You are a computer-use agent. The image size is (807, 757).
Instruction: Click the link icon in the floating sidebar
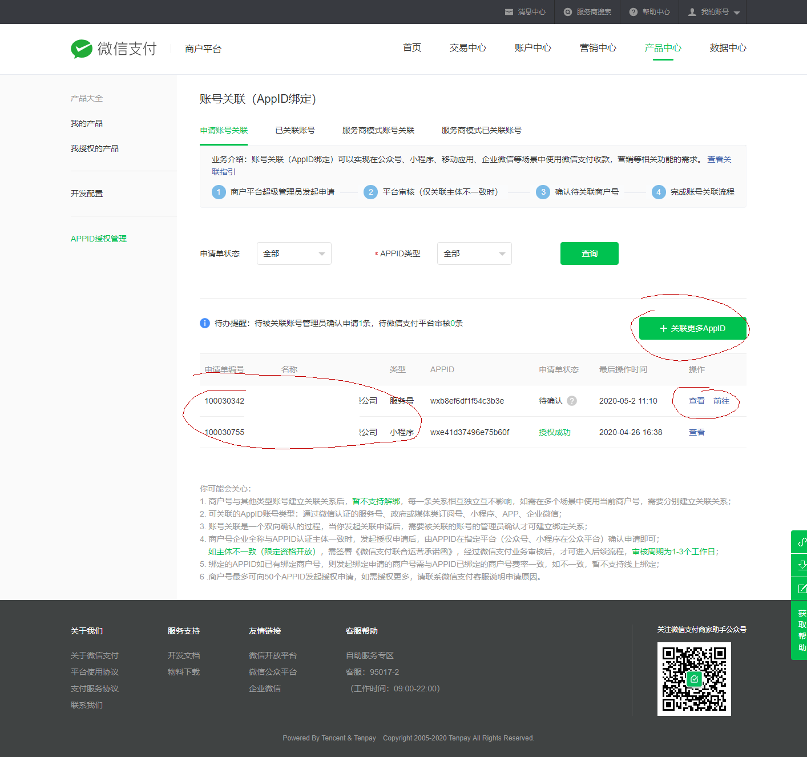pos(802,542)
